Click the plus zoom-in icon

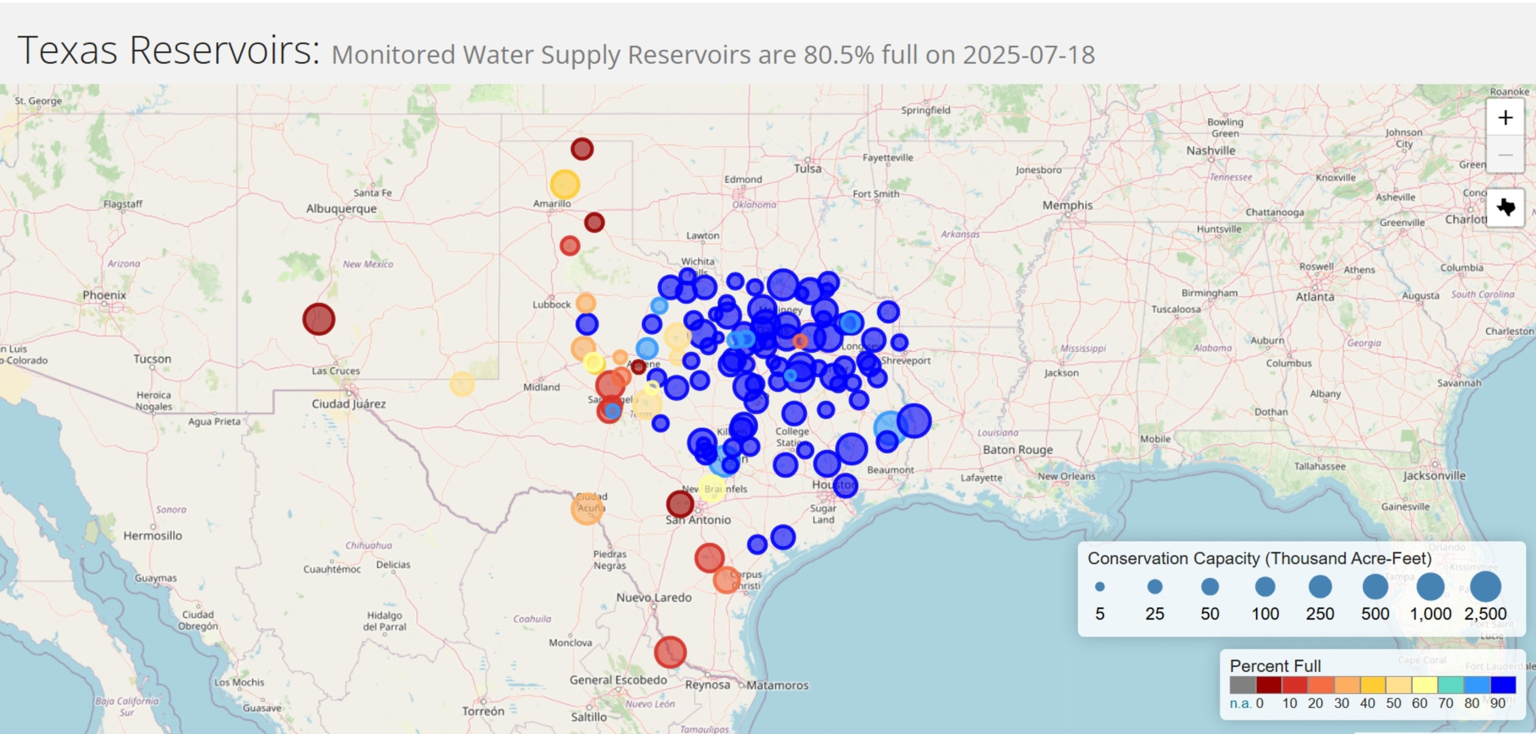[1505, 117]
